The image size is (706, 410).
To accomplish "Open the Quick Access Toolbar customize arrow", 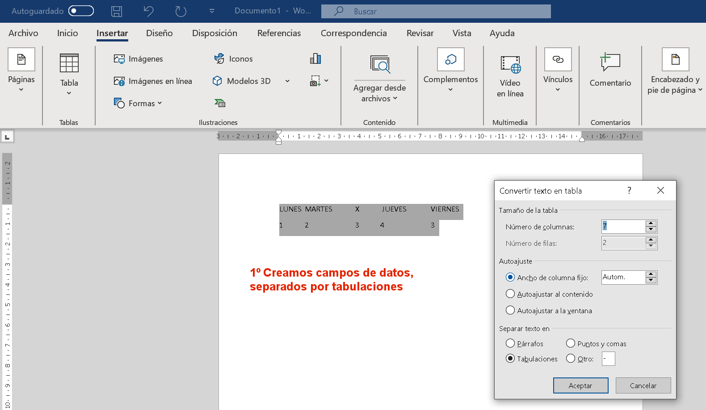I will point(212,11).
